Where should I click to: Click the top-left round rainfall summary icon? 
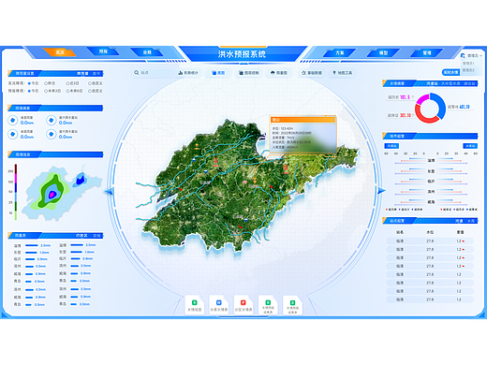point(12,120)
